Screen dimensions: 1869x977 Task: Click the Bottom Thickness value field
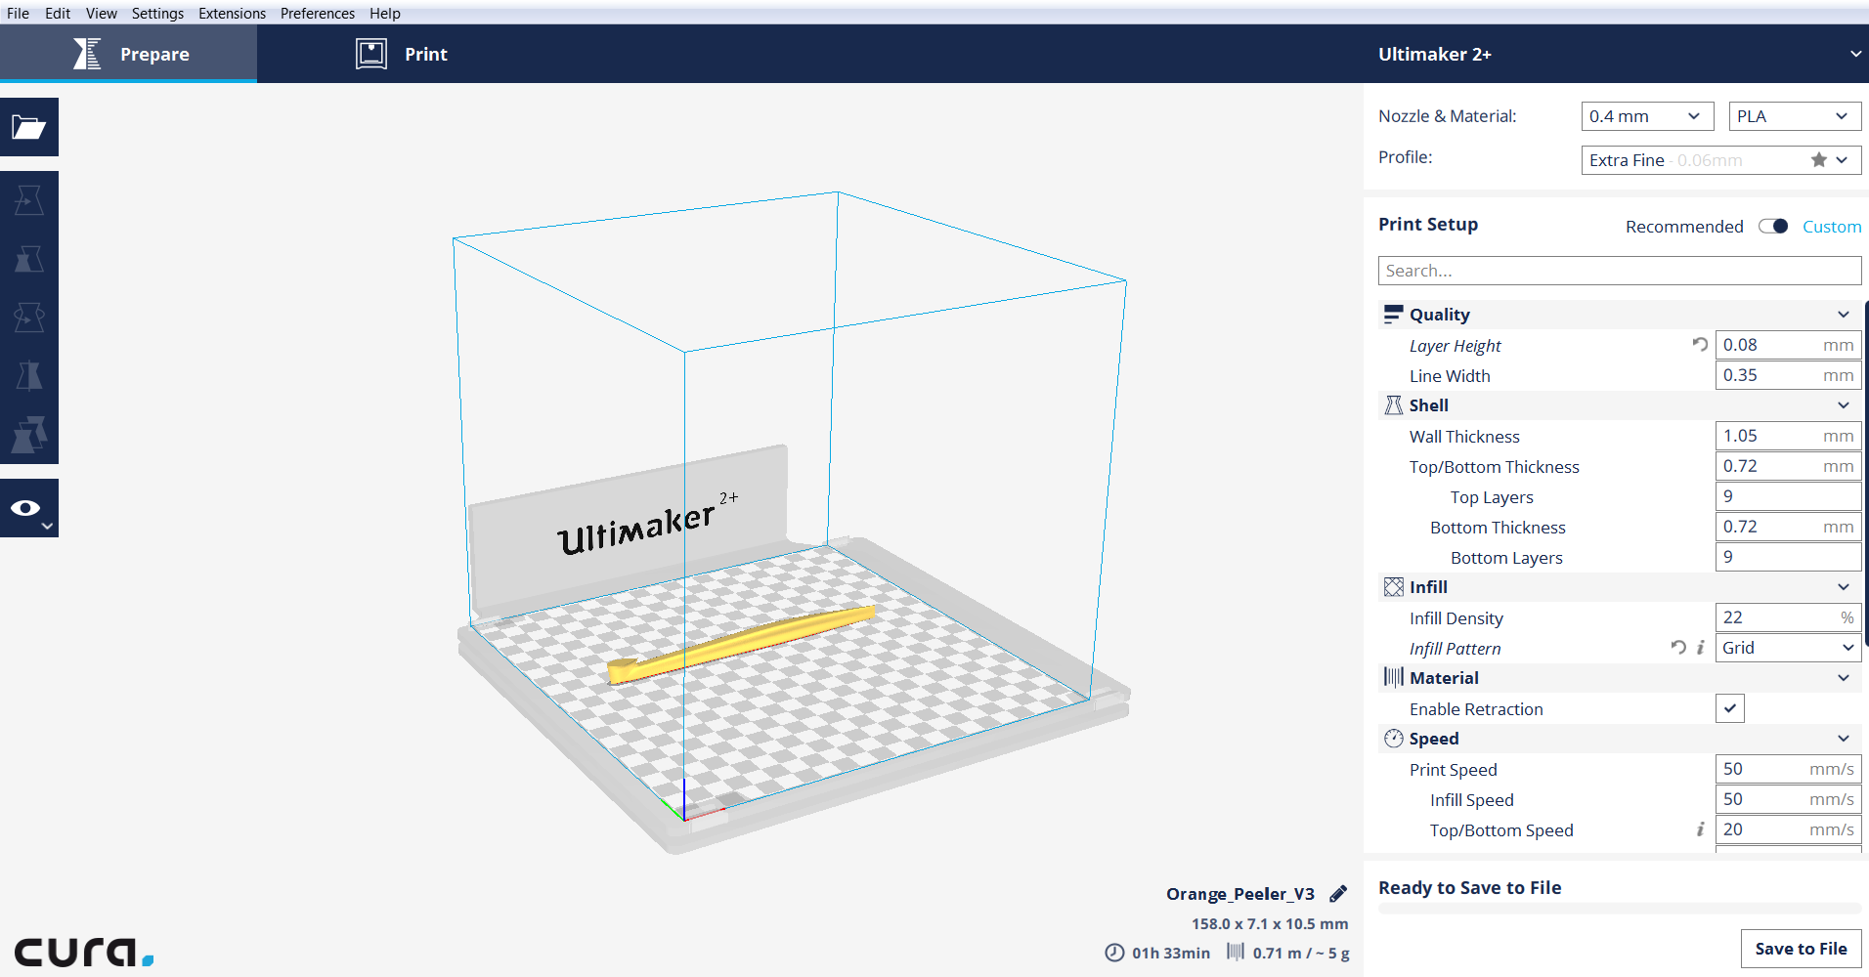(x=1788, y=527)
